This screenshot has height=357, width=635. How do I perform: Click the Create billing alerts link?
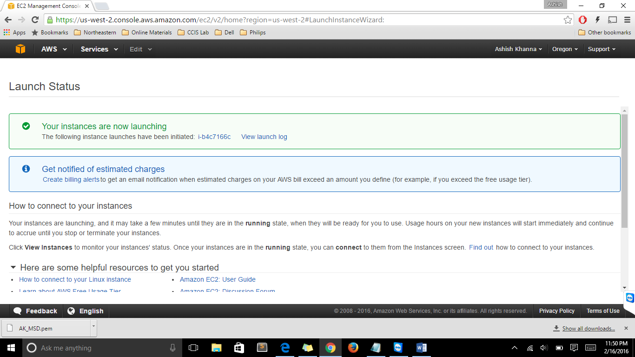pyautogui.click(x=71, y=179)
